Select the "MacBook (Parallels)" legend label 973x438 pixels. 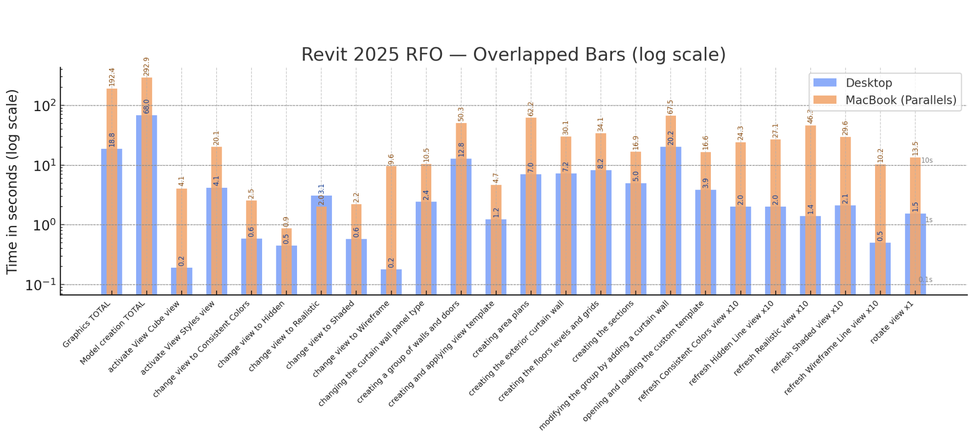(901, 100)
